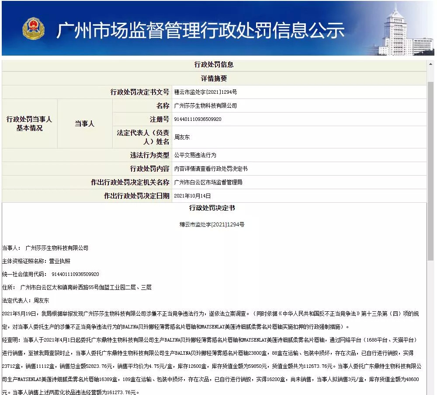Click the paragraph starting 2021年5月19日
Image resolution: width=437 pixels, height=395 pixels.
pyautogui.click(x=211, y=320)
